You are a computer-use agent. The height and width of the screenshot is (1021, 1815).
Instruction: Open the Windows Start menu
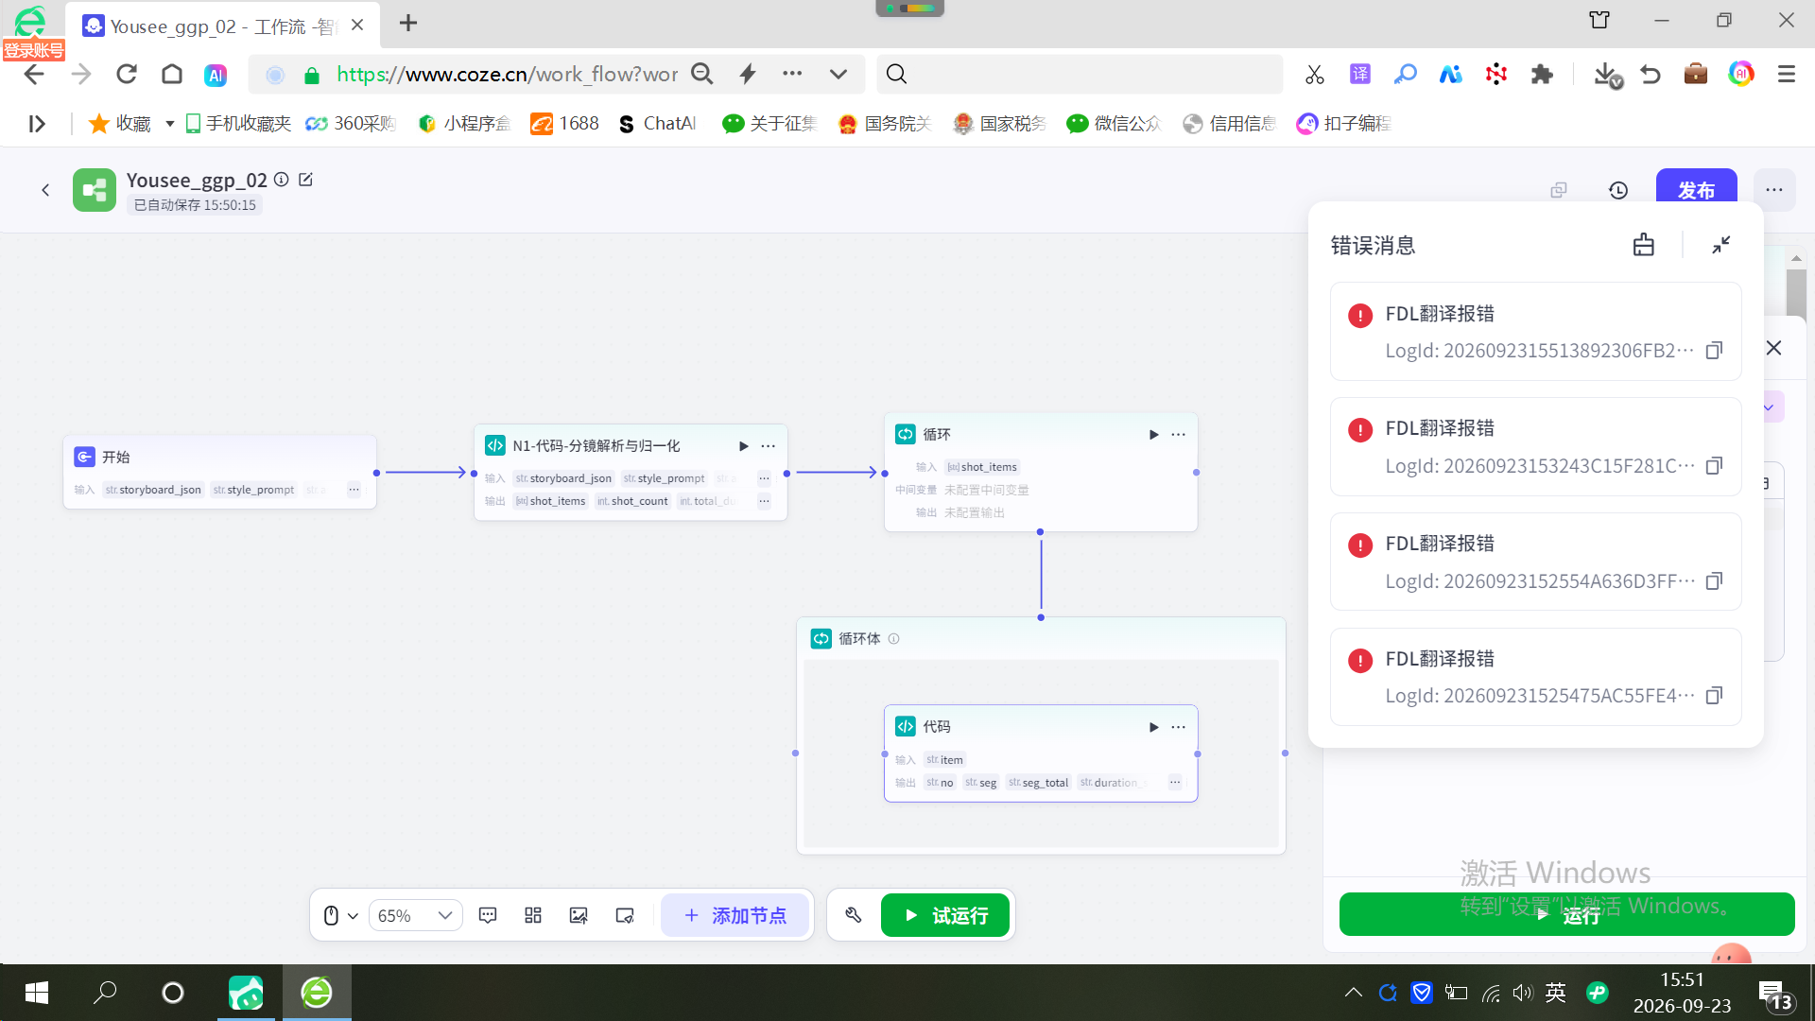coord(37,993)
